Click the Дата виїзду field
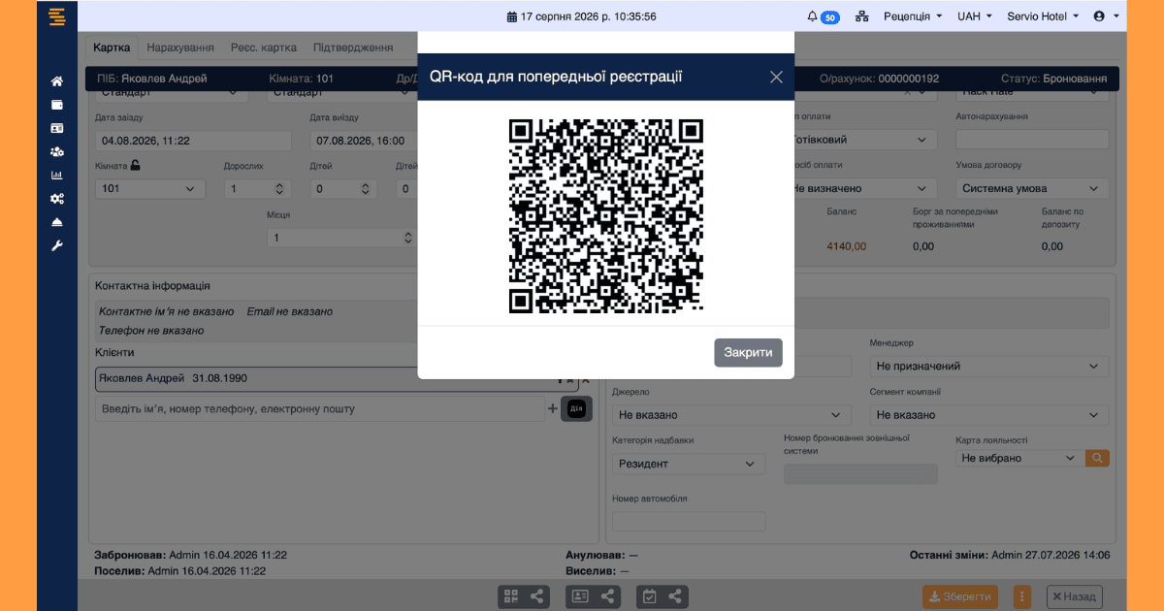This screenshot has height=611, width=1164. click(364, 140)
